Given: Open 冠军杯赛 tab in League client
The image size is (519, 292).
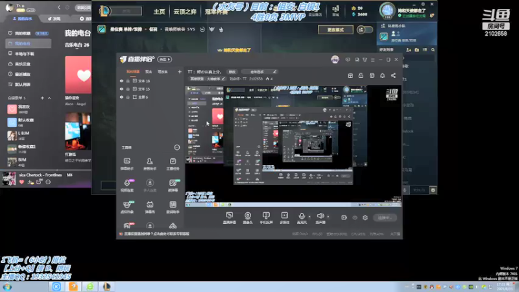Looking at the screenshot, I should tap(216, 12).
